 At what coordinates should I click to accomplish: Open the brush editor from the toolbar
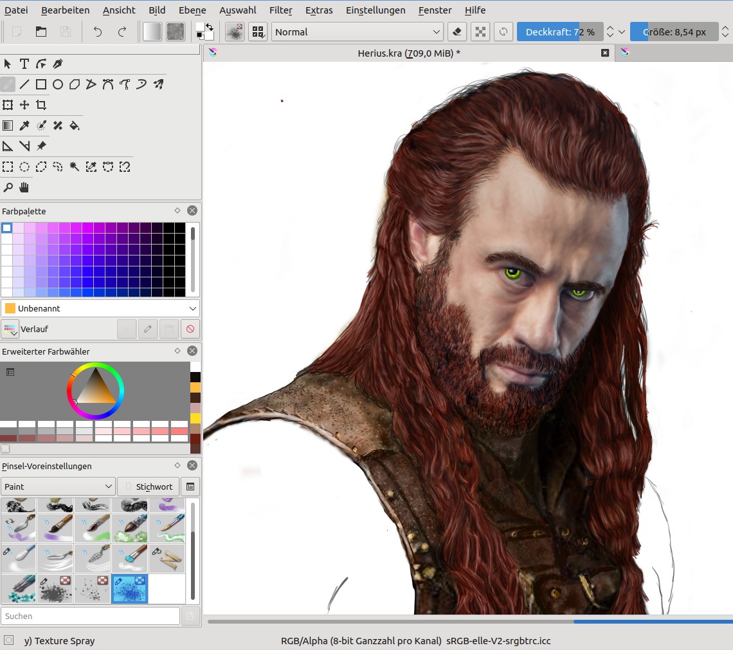[234, 32]
